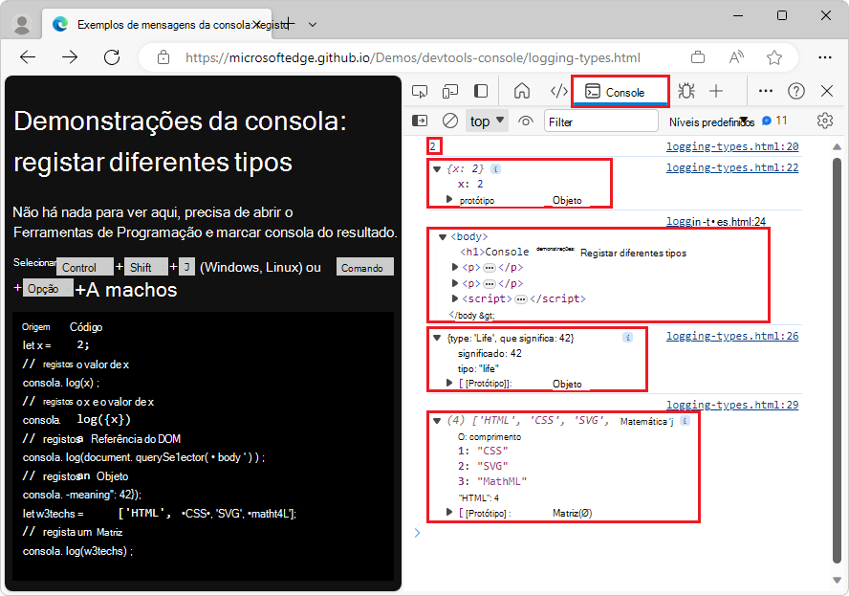Create a live expression with the eye icon
This screenshot has height=596, width=849.
click(x=524, y=121)
